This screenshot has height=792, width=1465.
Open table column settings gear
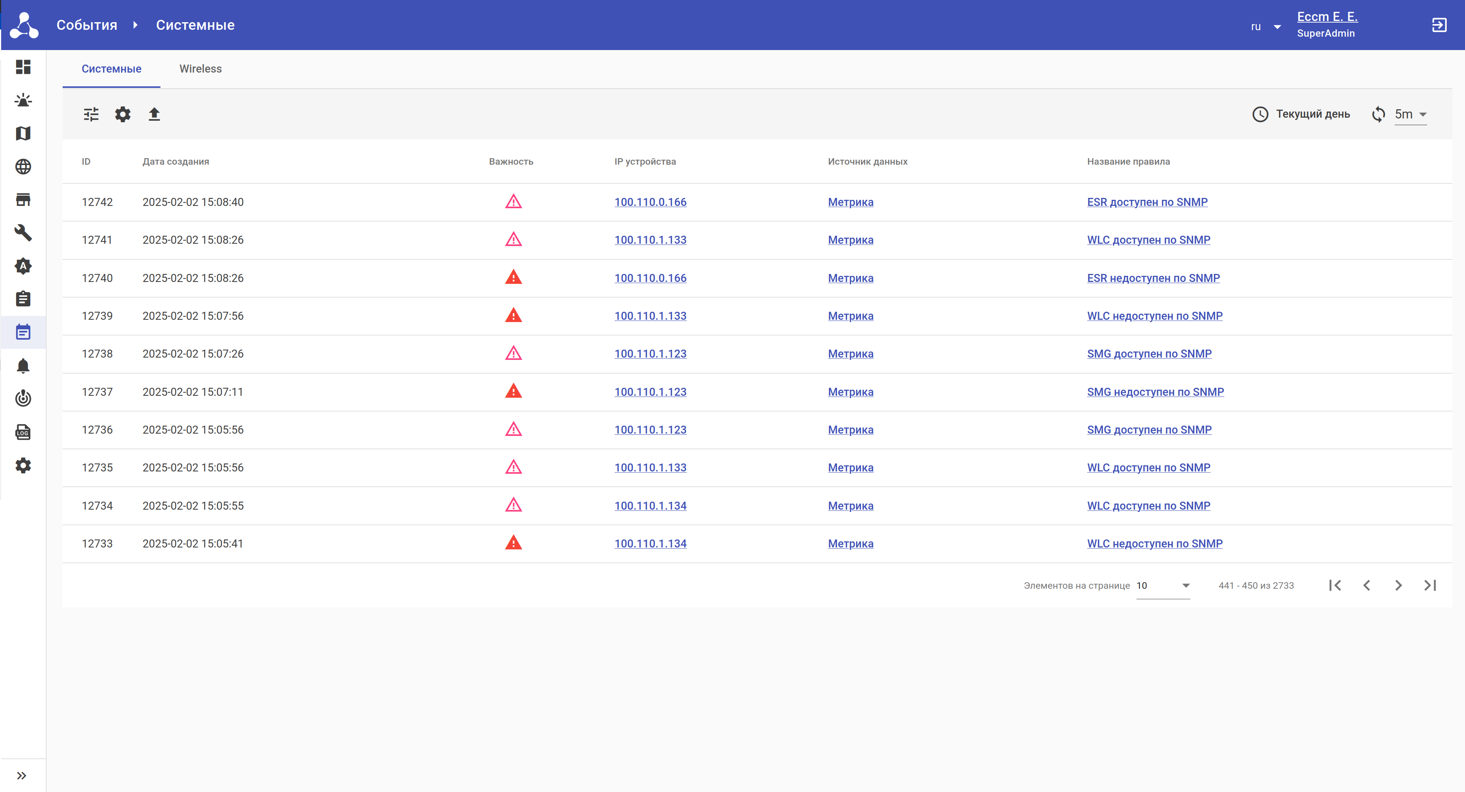(123, 114)
